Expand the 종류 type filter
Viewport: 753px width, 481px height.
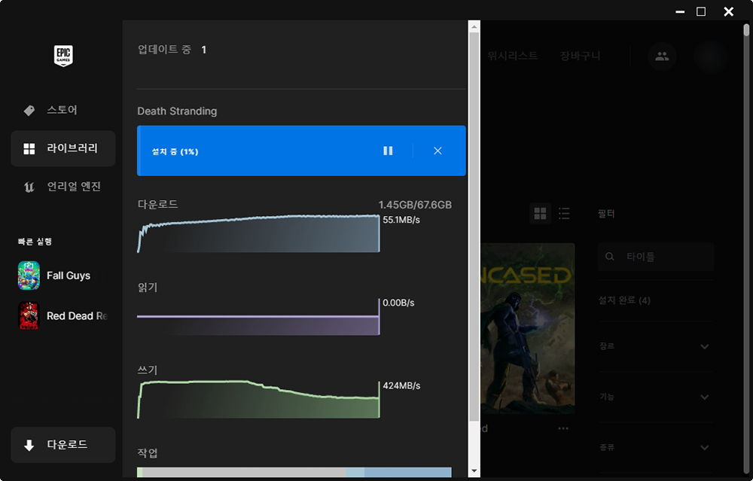pyautogui.click(x=656, y=447)
